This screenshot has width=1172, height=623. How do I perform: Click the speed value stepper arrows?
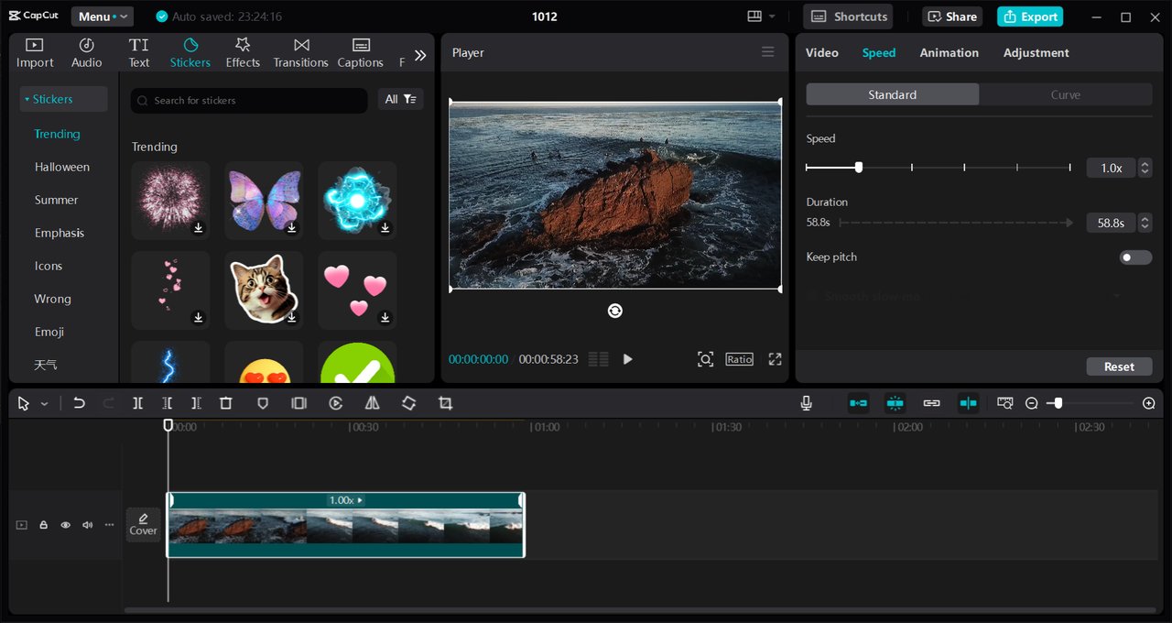[1145, 168]
